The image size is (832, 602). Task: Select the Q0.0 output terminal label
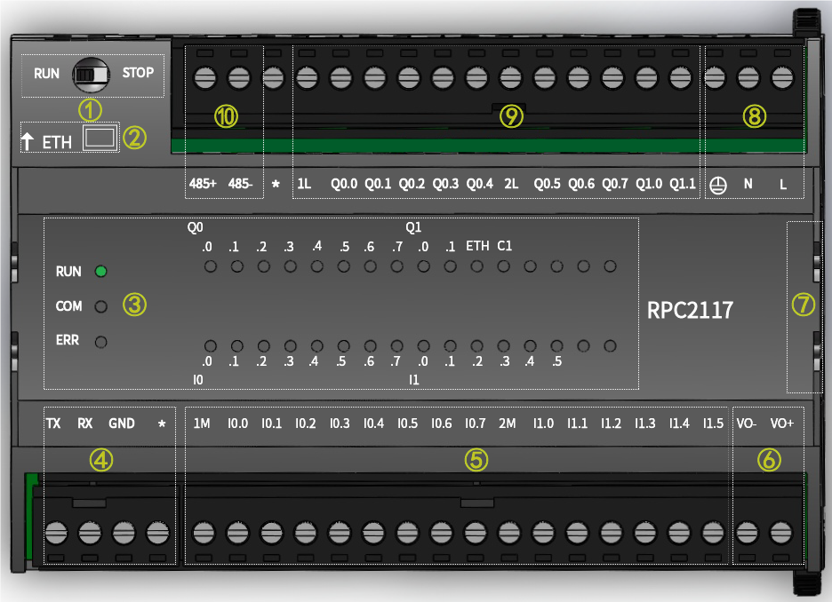[344, 185]
